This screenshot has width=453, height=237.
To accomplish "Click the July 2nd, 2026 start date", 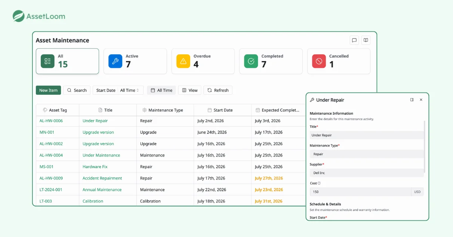I will pos(211,121).
